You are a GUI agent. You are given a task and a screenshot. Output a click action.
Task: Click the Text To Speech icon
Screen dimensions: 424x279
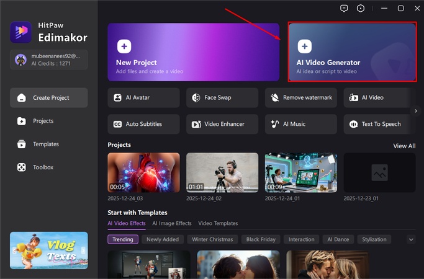pos(353,124)
